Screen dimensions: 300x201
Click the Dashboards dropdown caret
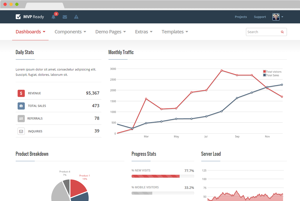(x=44, y=32)
